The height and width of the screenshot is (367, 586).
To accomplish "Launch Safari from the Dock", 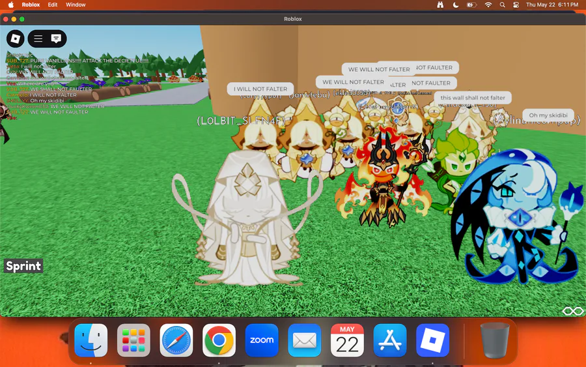I will click(176, 340).
